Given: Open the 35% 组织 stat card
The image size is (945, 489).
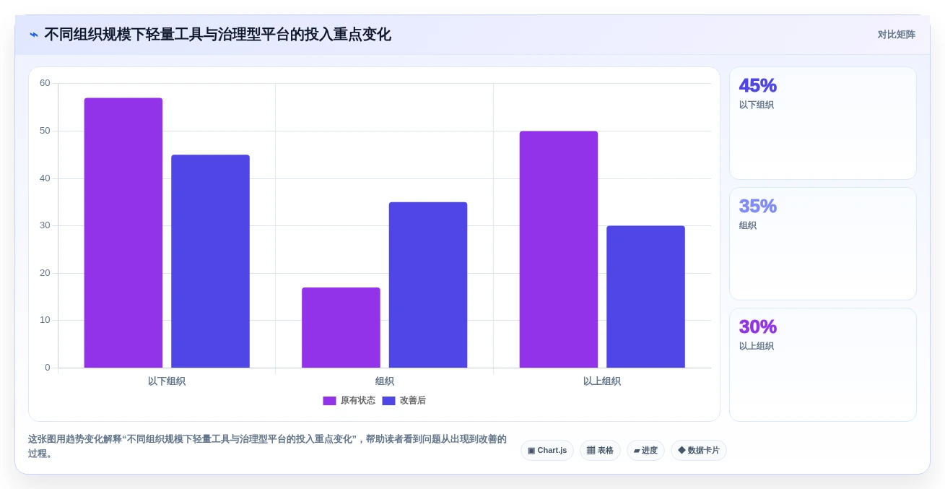Looking at the screenshot, I should (822, 244).
